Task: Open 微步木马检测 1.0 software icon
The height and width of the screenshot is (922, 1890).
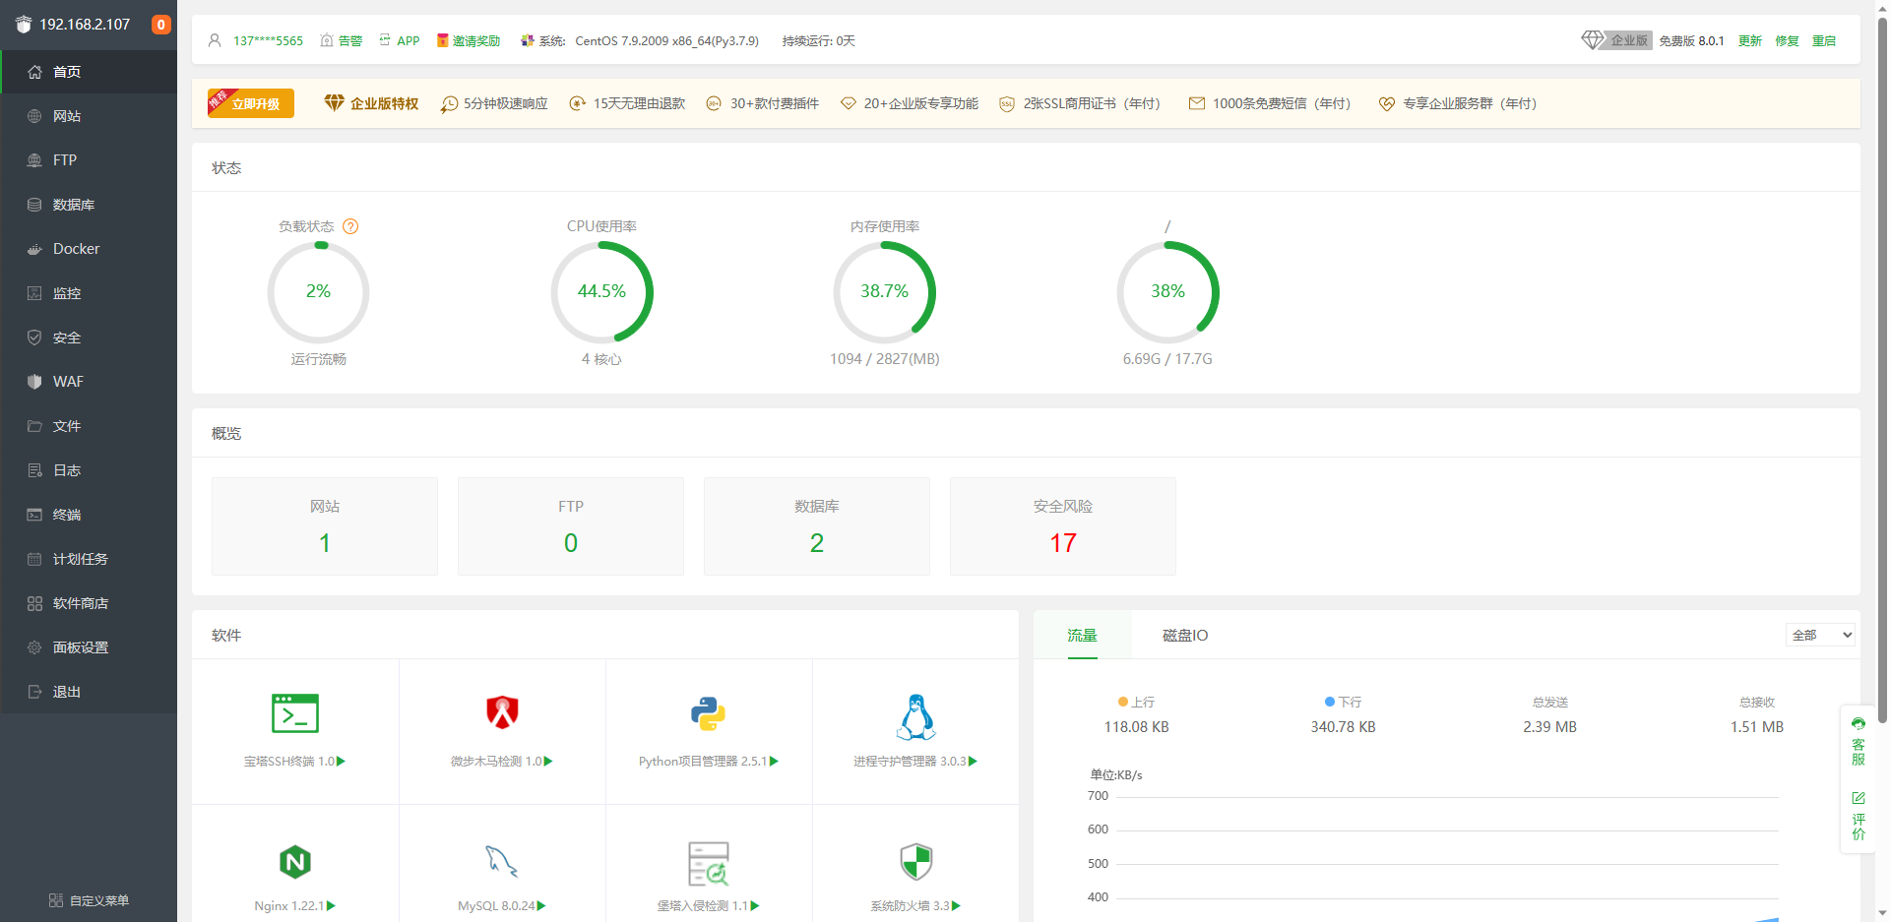Action: point(502,713)
